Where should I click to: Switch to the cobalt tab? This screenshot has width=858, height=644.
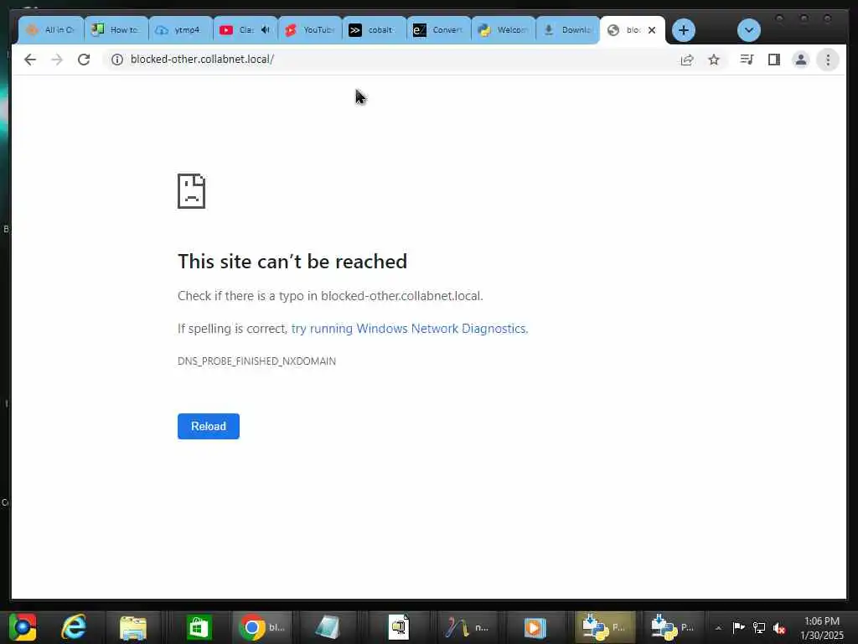click(x=375, y=30)
